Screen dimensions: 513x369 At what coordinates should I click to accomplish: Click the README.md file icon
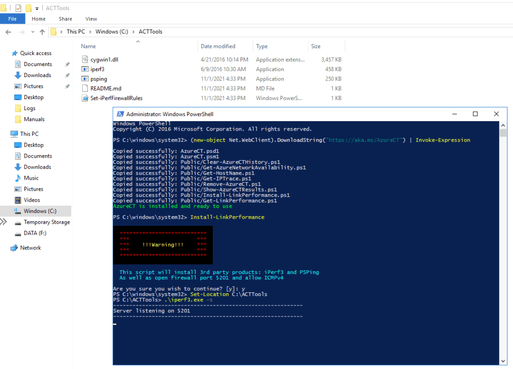pos(85,88)
